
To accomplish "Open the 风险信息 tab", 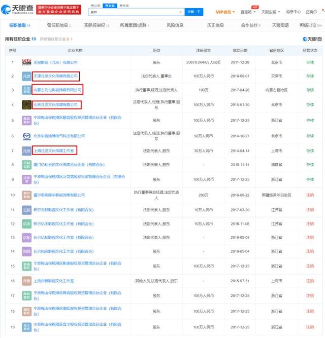I will point(175,25).
